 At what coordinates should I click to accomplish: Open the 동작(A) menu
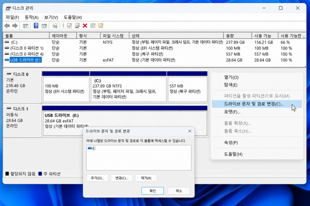(31, 17)
